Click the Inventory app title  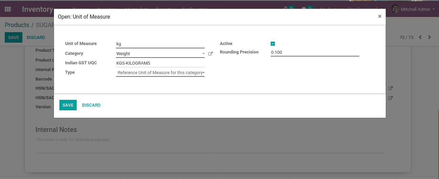[38, 9]
